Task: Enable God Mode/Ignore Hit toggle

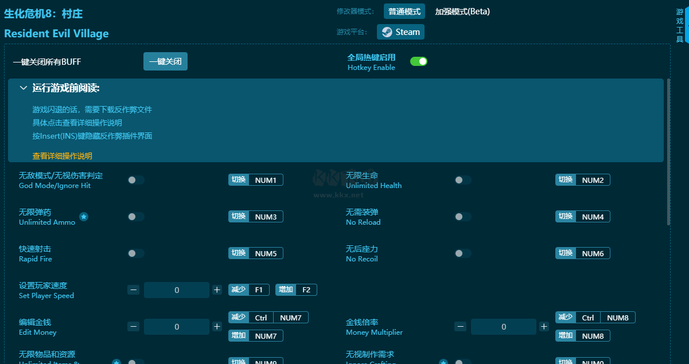Action: pyautogui.click(x=136, y=180)
